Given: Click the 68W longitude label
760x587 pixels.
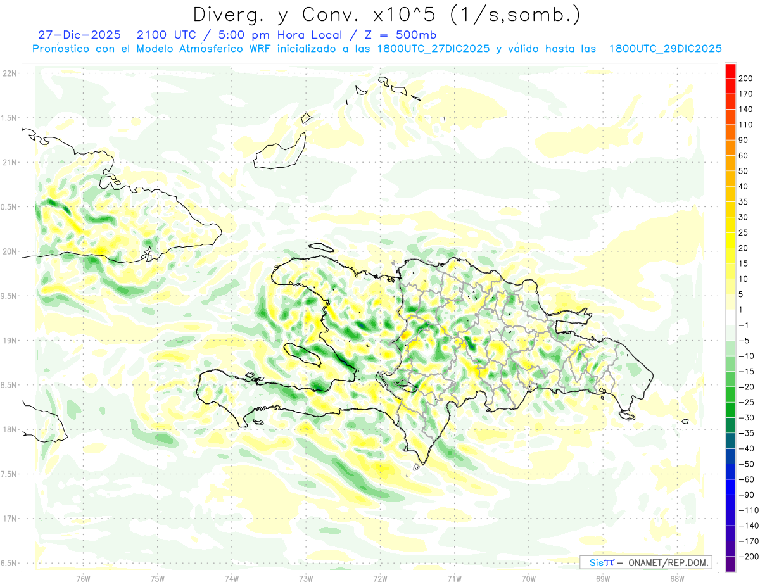Looking at the screenshot, I should click(x=677, y=578).
